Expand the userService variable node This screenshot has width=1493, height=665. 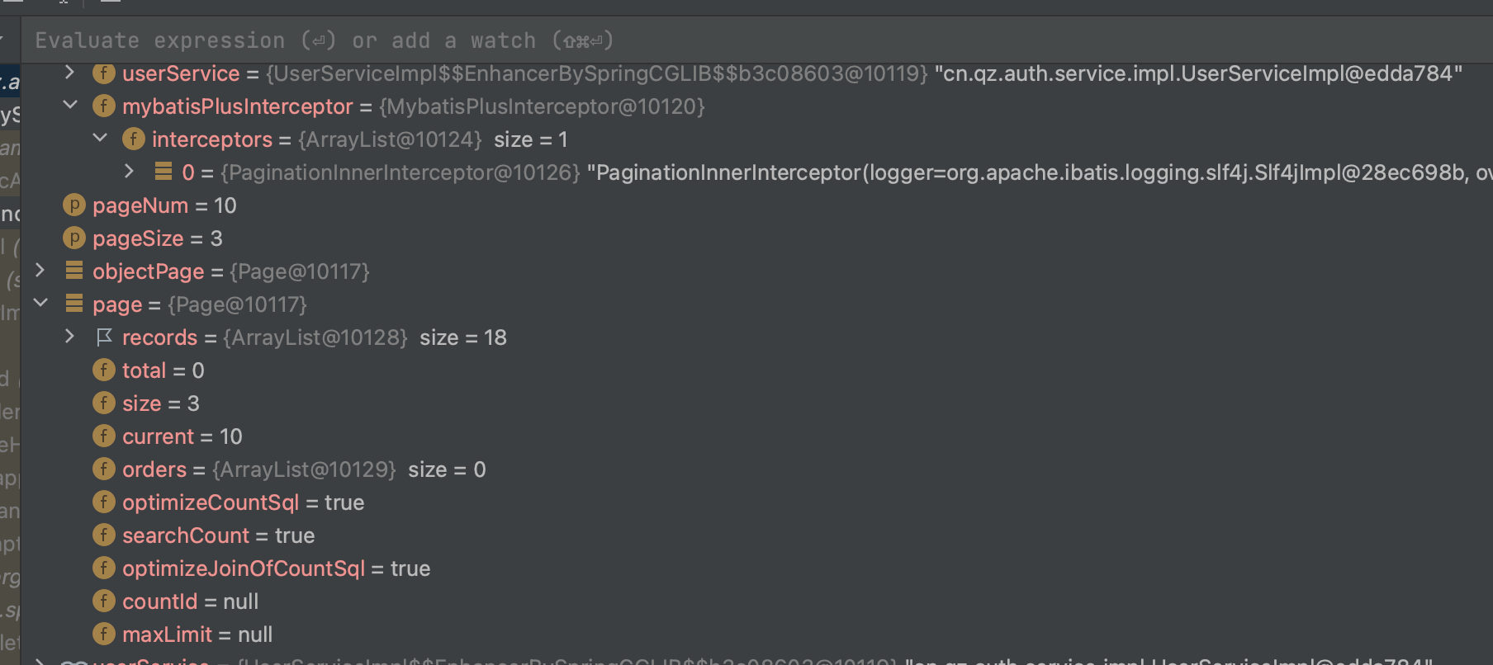tap(70, 73)
